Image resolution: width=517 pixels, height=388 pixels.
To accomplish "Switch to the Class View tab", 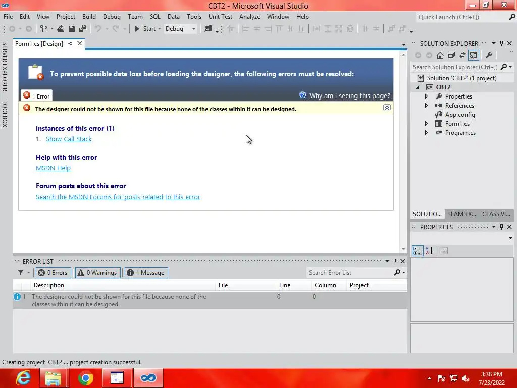I will 496,214.
